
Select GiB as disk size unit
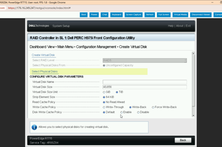coord(104,92)
